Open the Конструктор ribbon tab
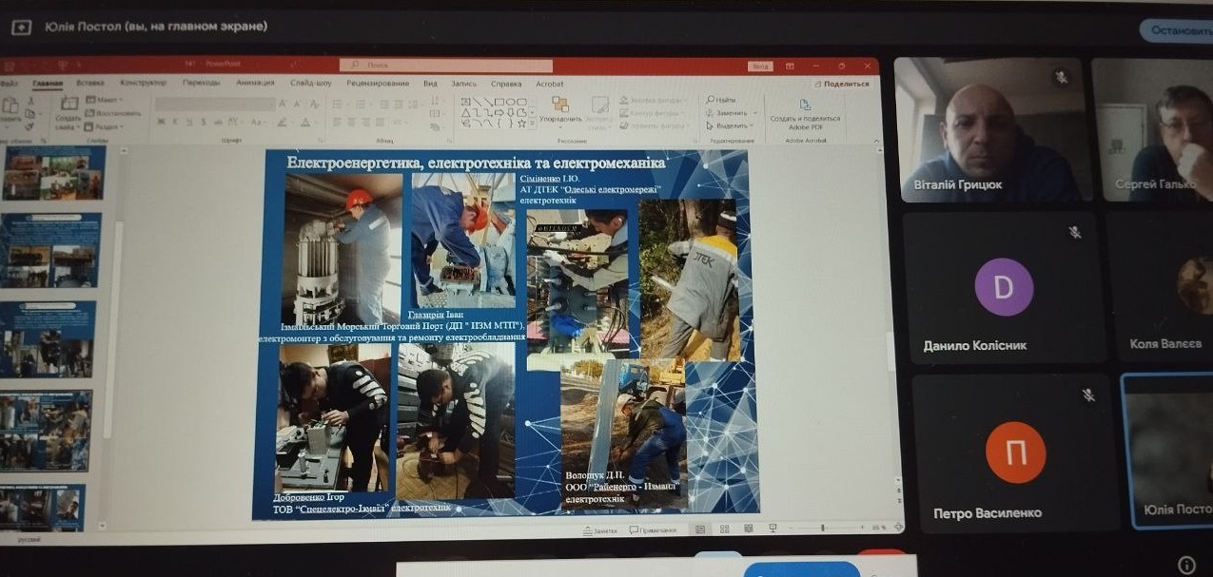1213x577 pixels. point(144,84)
